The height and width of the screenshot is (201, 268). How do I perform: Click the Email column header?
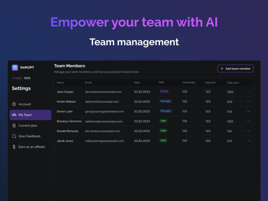pyautogui.click(x=88, y=83)
